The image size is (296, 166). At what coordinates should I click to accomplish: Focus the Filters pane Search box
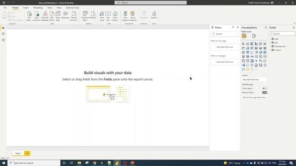click(225, 34)
